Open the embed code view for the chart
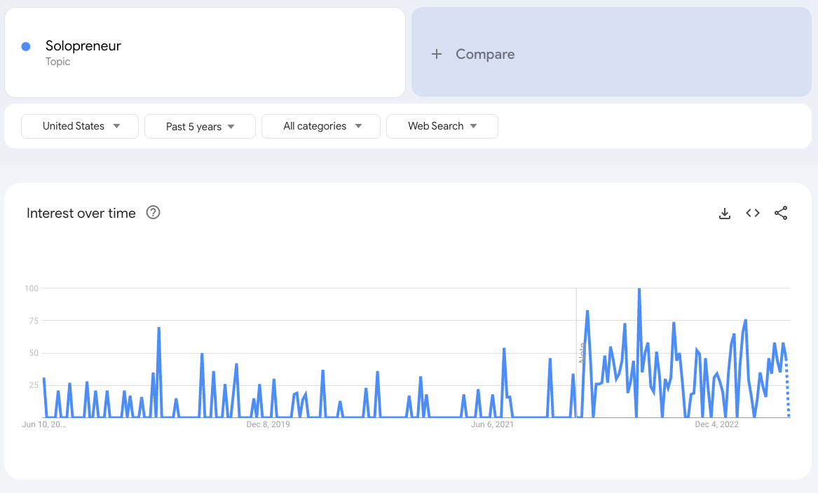This screenshot has width=818, height=493. point(752,213)
